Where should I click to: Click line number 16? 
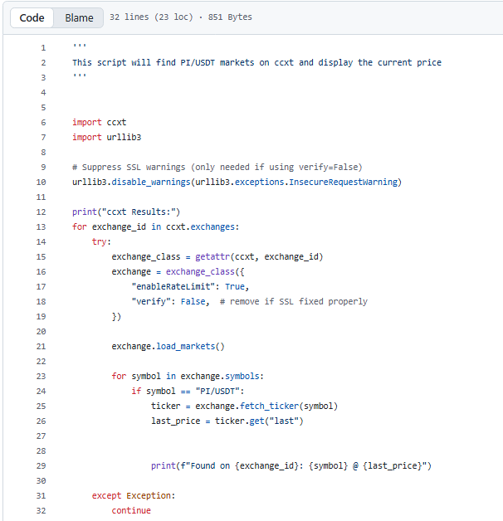(x=42, y=272)
